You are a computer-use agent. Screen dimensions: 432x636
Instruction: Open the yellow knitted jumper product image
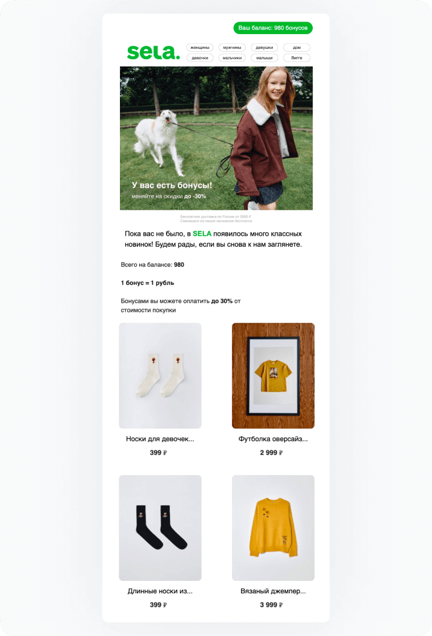[x=273, y=527]
